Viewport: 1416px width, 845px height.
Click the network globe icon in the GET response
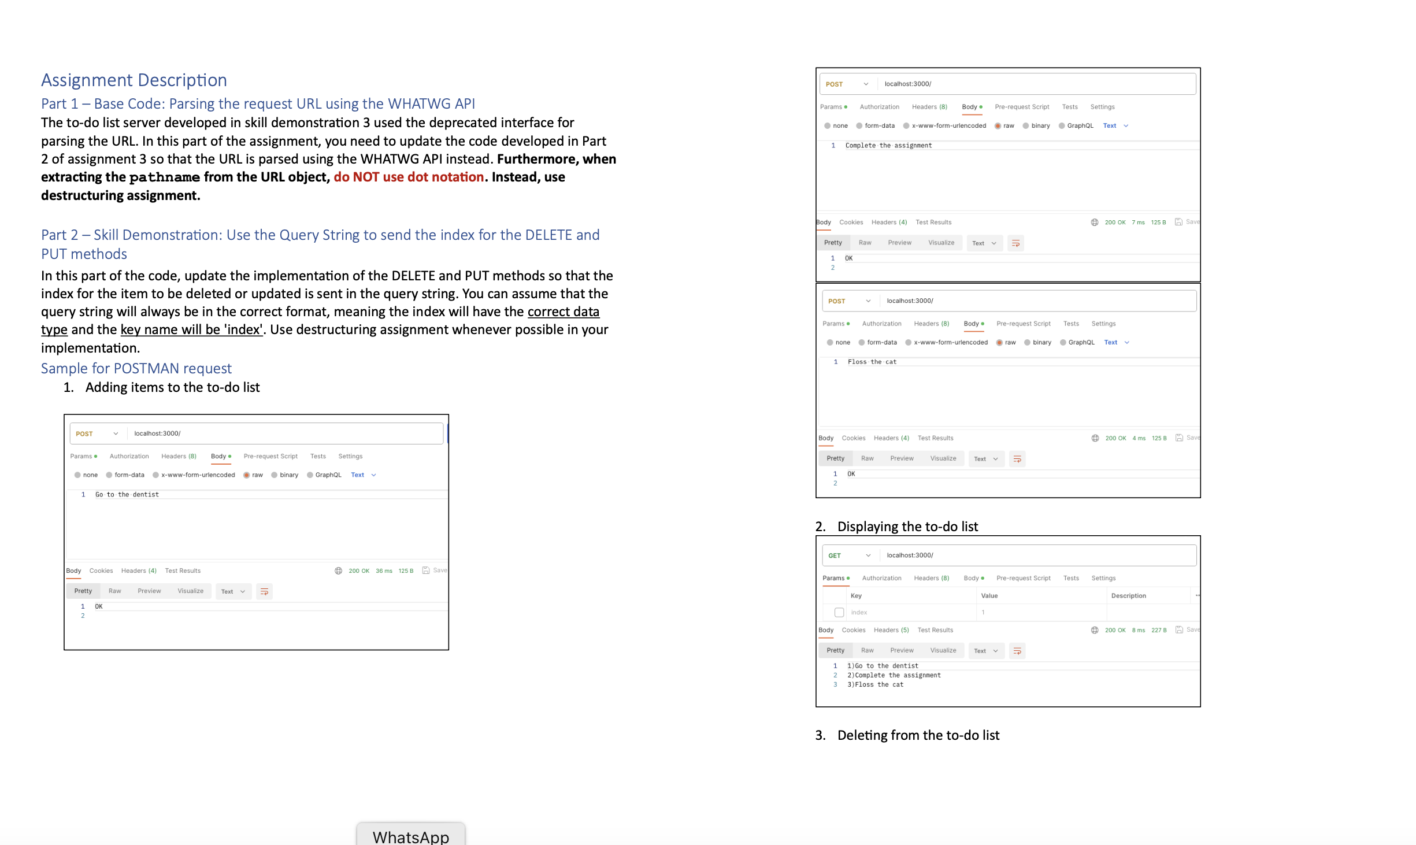point(1094,630)
